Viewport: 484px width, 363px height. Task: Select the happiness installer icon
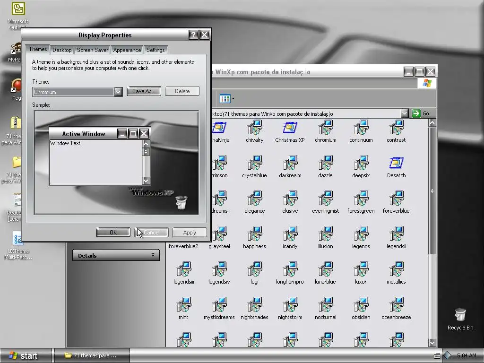point(255,234)
